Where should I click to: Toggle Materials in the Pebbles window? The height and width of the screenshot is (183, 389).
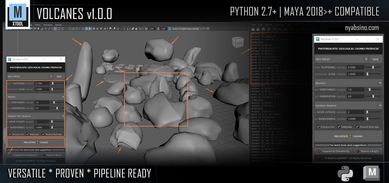pyautogui.click(x=28, y=134)
